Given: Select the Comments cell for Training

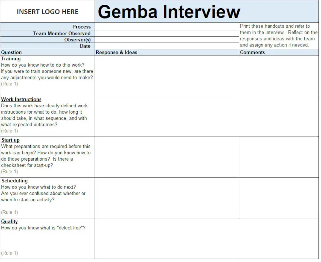Looking at the screenshot, I should [x=278, y=76].
